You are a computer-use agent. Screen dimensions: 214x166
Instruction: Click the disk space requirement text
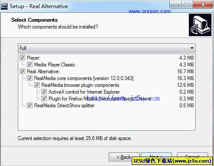pos(75,138)
